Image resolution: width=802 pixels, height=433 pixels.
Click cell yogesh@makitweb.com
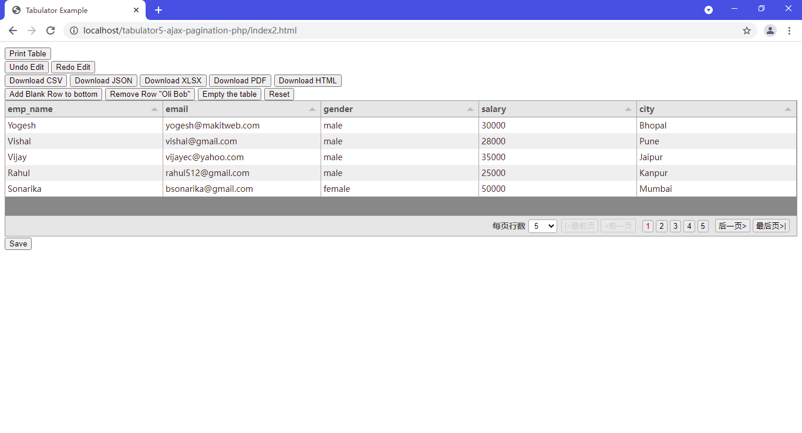pyautogui.click(x=242, y=125)
